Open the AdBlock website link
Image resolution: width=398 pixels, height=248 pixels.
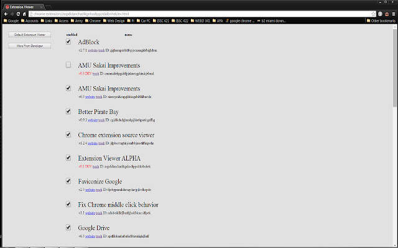coord(93,50)
